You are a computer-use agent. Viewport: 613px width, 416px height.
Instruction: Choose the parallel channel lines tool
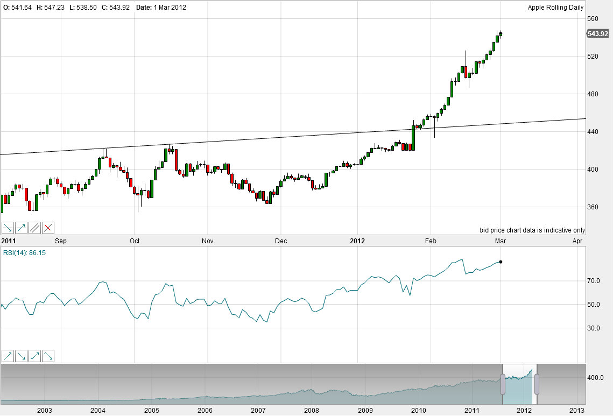pyautogui.click(x=35, y=228)
